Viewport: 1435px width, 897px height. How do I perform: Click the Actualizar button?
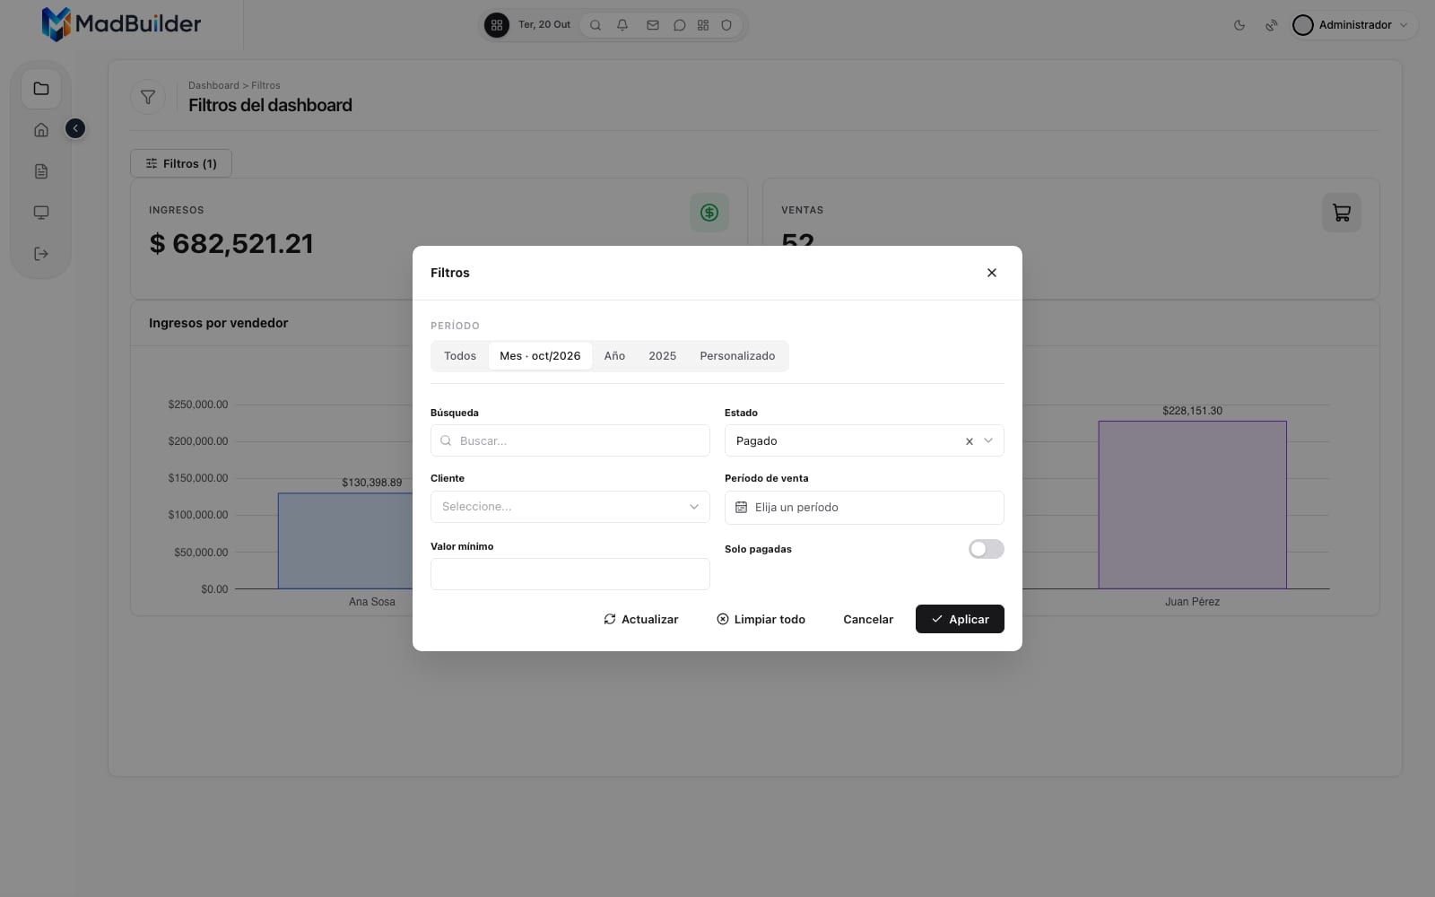click(640, 619)
